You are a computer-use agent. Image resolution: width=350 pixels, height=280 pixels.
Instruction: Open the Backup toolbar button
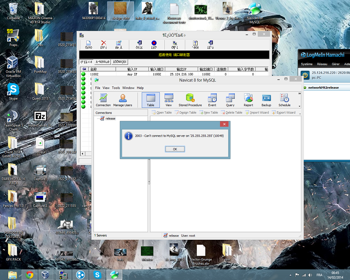(x=266, y=100)
